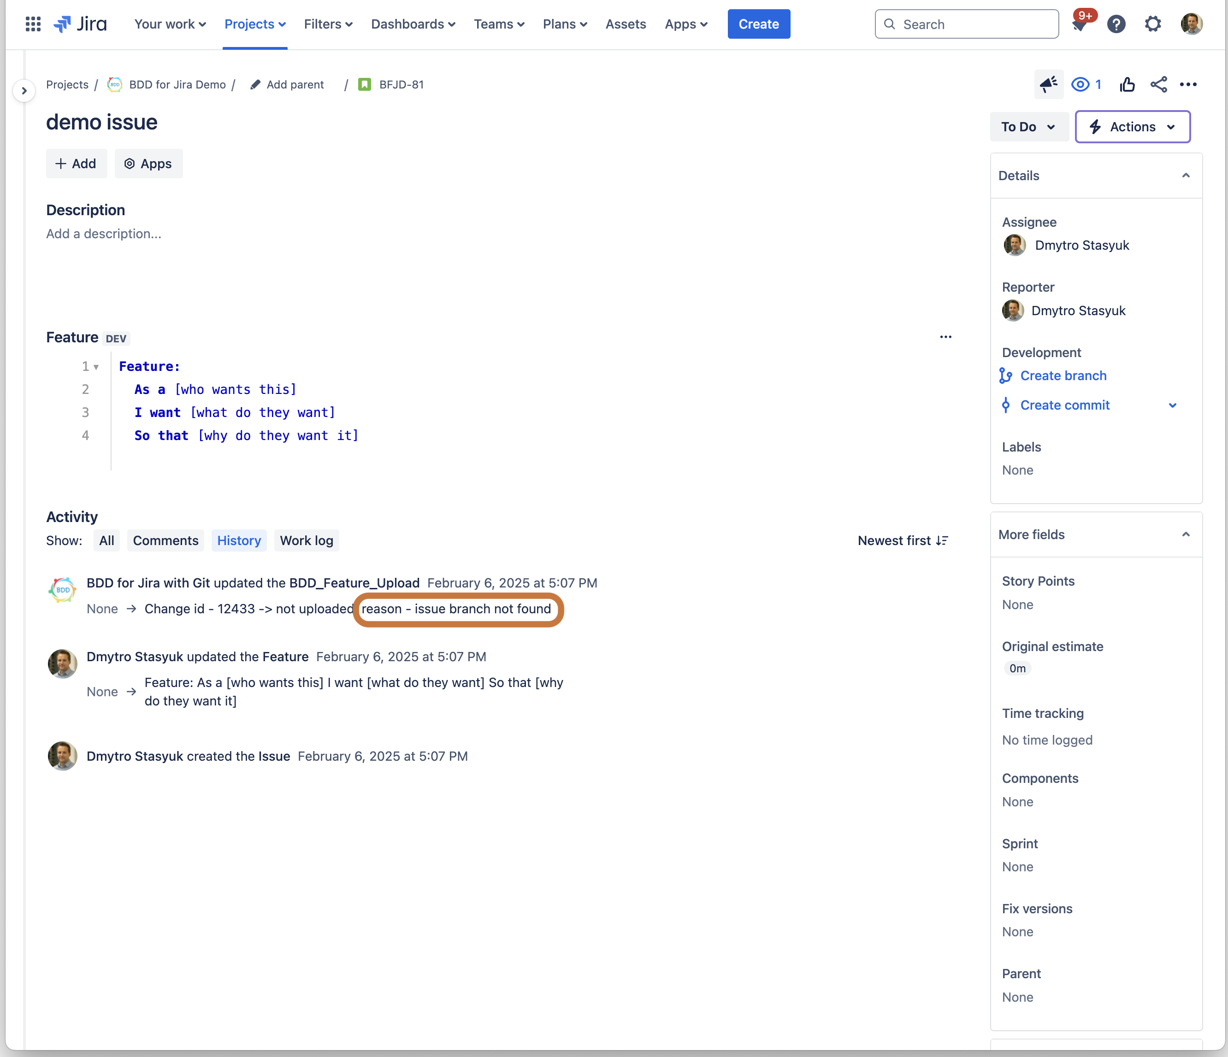The image size is (1228, 1057).
Task: Click the Create branch icon
Action: click(x=1006, y=376)
